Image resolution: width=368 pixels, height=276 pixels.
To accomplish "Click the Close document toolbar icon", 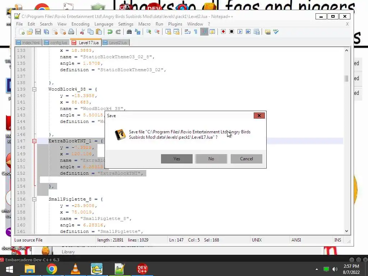I will 55,32.
